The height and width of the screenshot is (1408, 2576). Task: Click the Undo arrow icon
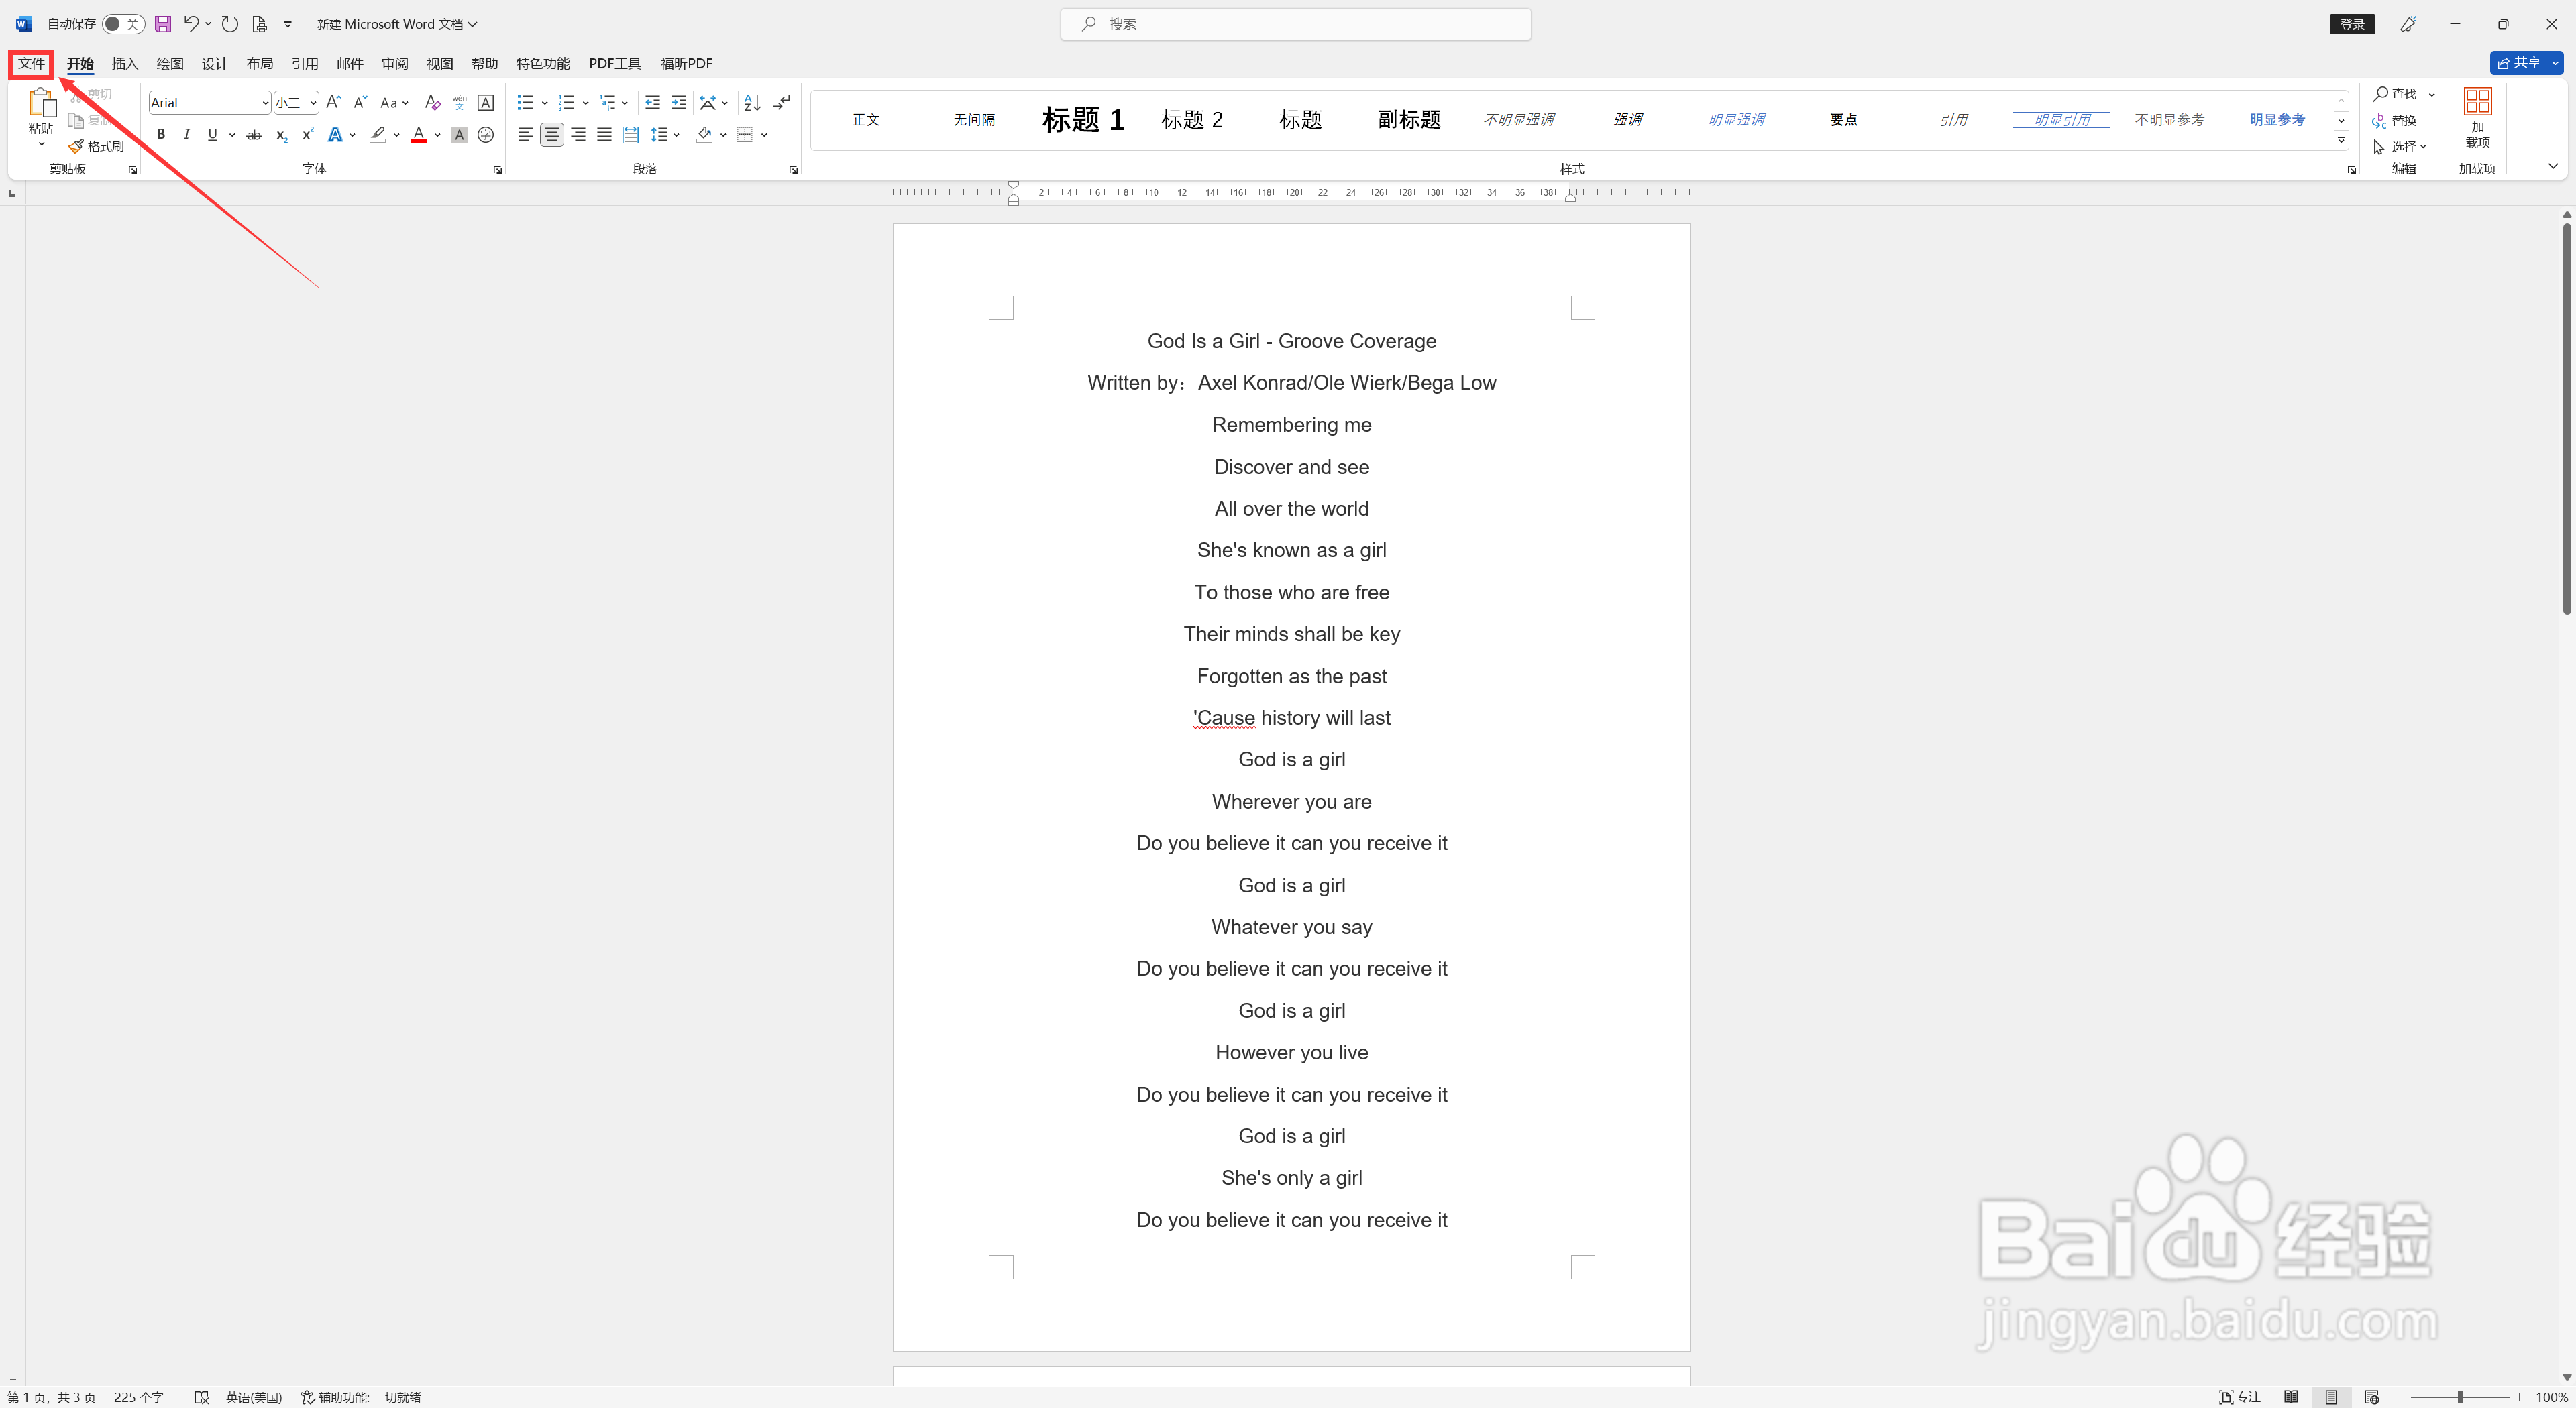tap(191, 24)
